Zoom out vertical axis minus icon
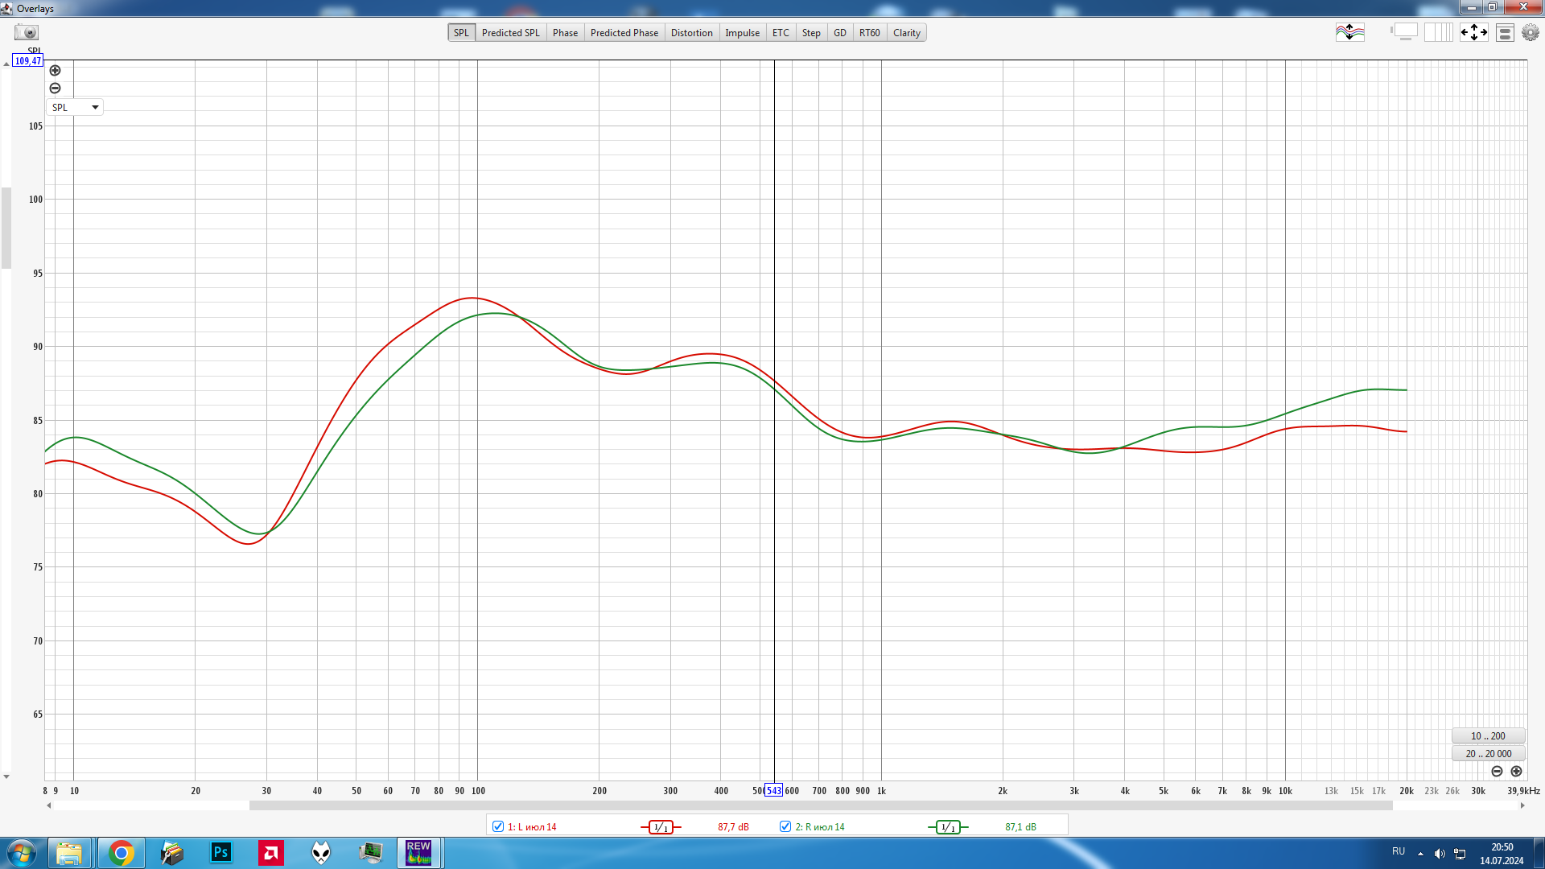The image size is (1545, 869). (x=56, y=89)
